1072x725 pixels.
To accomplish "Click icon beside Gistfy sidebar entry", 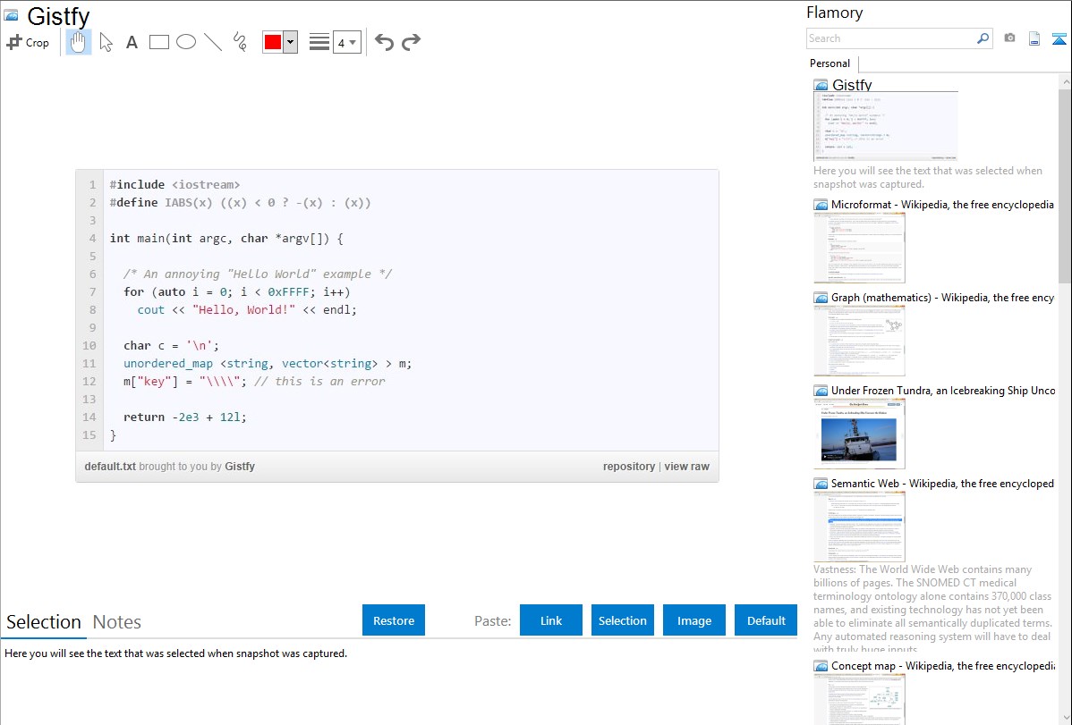I will coord(821,86).
